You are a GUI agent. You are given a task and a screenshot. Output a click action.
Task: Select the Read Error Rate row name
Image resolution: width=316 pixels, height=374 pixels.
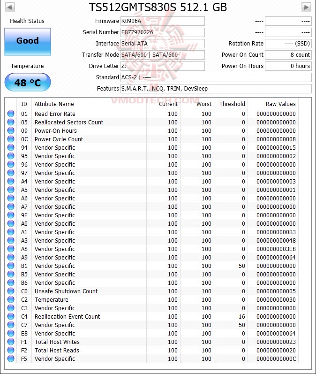pos(55,114)
